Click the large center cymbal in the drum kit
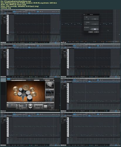Image resolution: width=121 pixels, height=147 pixels. pos(26,87)
